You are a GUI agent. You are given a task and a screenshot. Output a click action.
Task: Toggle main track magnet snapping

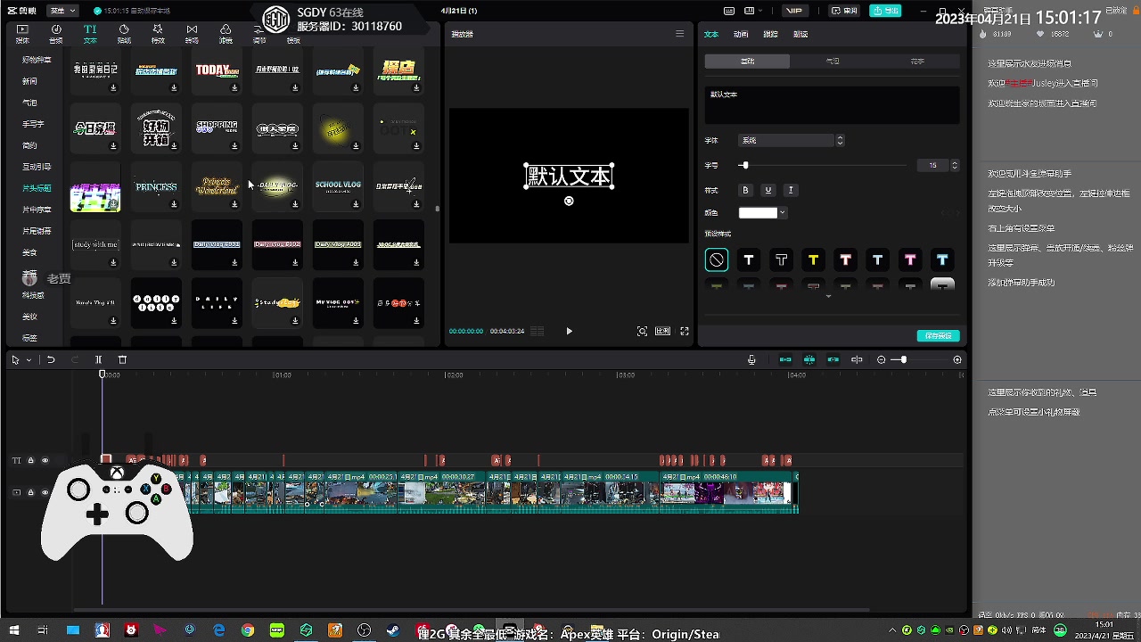coord(785,359)
